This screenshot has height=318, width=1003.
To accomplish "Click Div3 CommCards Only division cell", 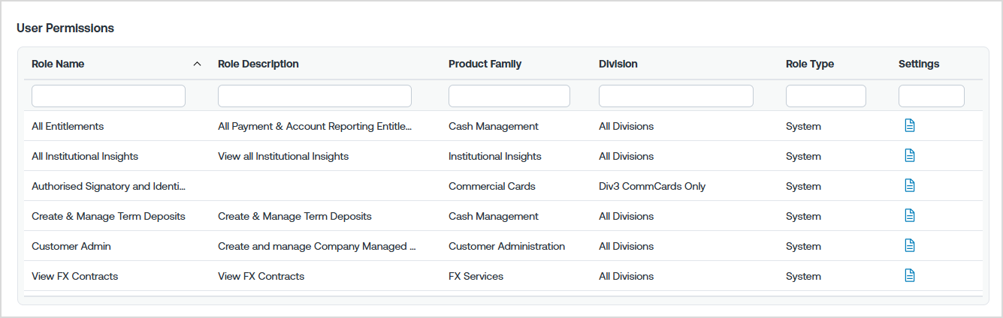I will (x=652, y=186).
